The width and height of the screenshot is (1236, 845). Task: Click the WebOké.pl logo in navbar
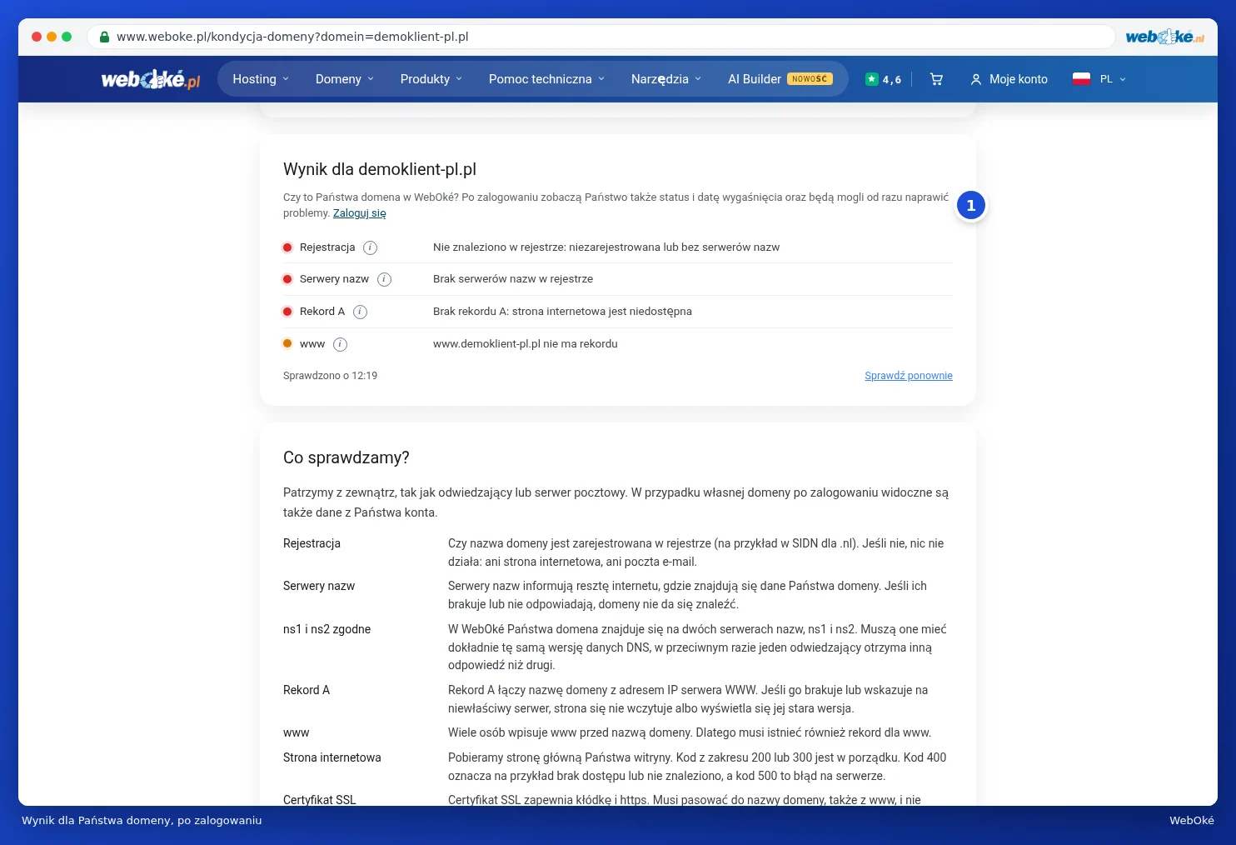tap(151, 79)
